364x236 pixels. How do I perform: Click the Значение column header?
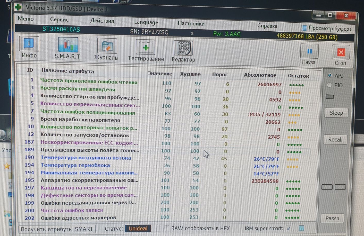[x=160, y=74]
